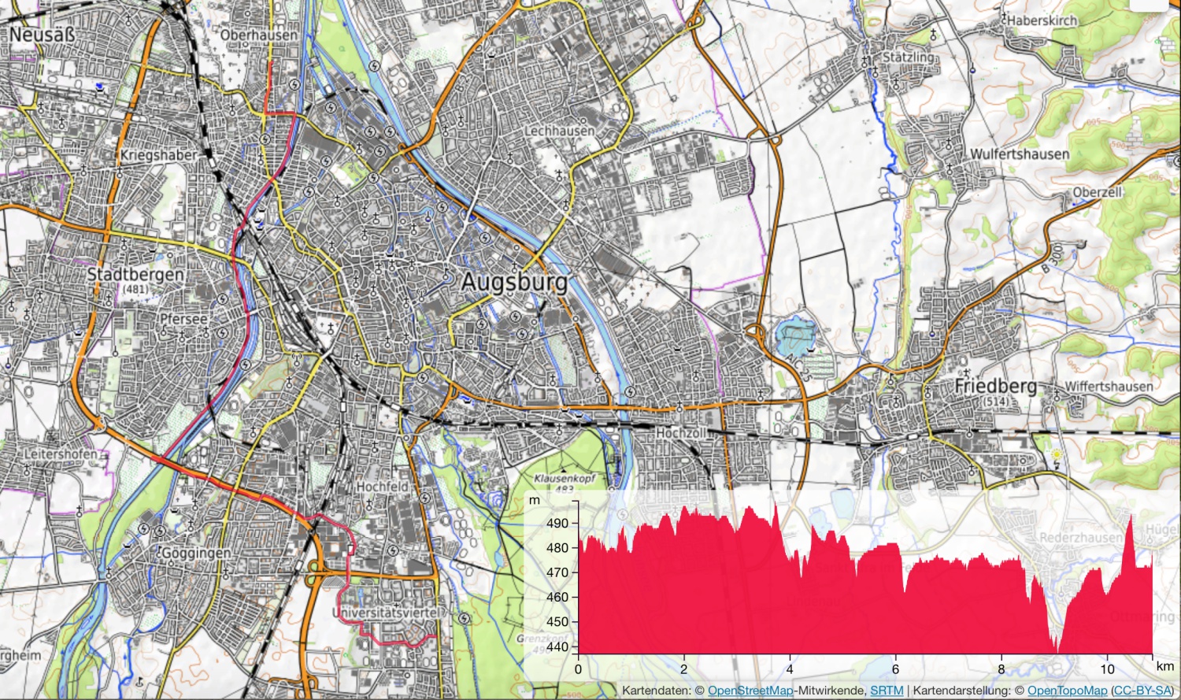Click the elevation peak near 10.5 km
Image resolution: width=1181 pixels, height=700 pixels.
(x=1131, y=517)
